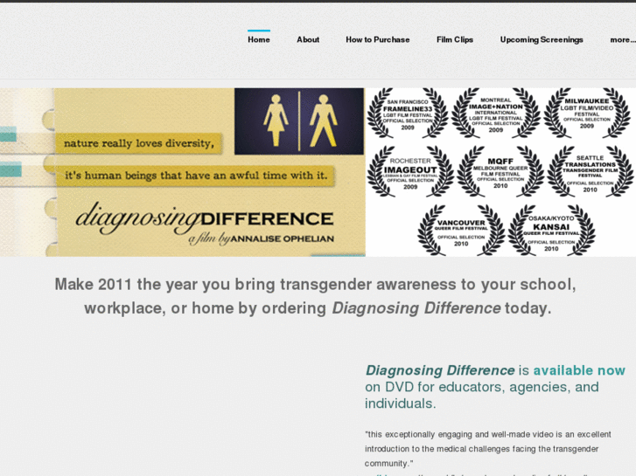Go to the About page
This screenshot has width=636, height=476.
tap(308, 39)
